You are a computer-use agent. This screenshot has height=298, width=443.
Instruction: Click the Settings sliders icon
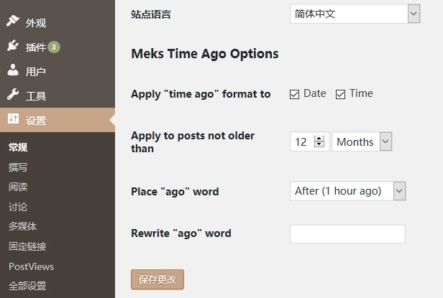13,119
